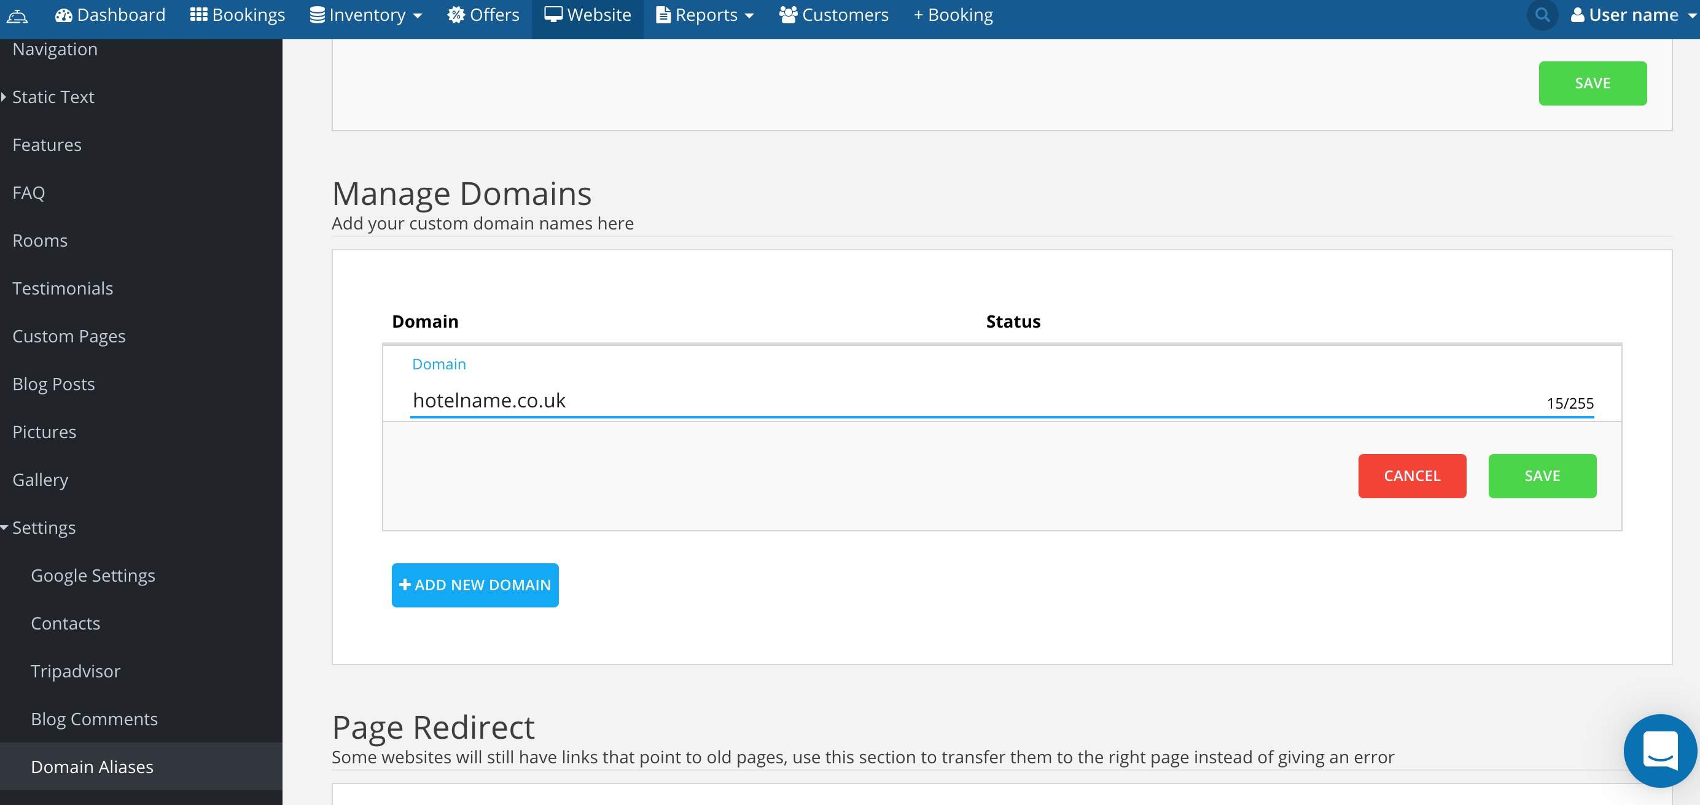Click ADD NEW DOMAIN button
The height and width of the screenshot is (805, 1700).
(x=475, y=585)
